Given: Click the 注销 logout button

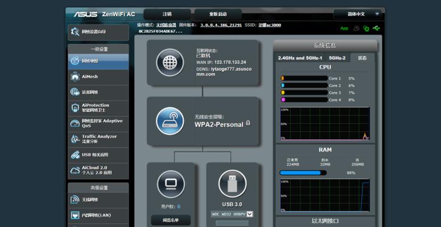Looking at the screenshot, I should pyautogui.click(x=167, y=14).
